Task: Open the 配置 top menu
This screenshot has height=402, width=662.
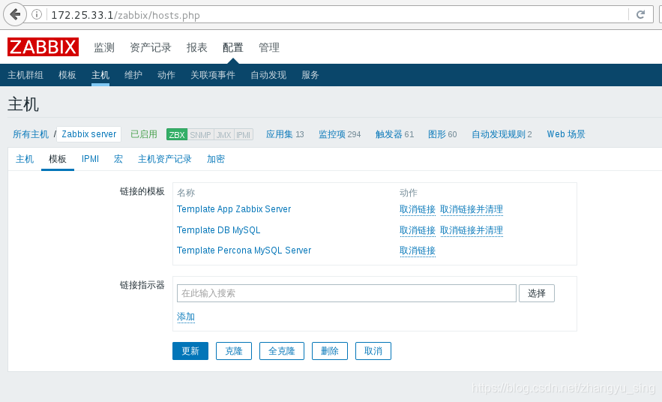Action: coord(232,47)
